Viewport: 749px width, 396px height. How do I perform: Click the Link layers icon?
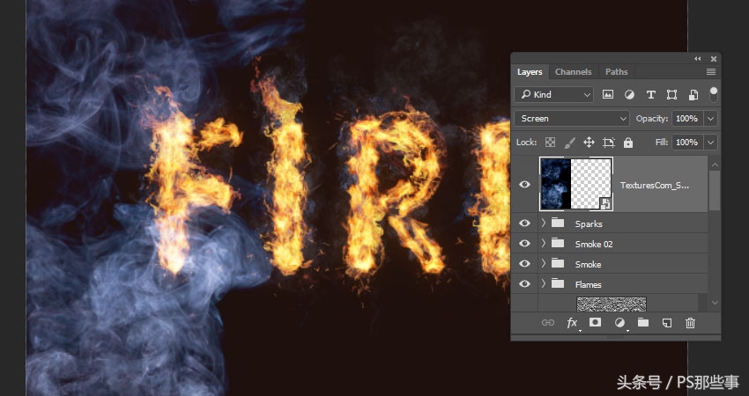coord(548,323)
